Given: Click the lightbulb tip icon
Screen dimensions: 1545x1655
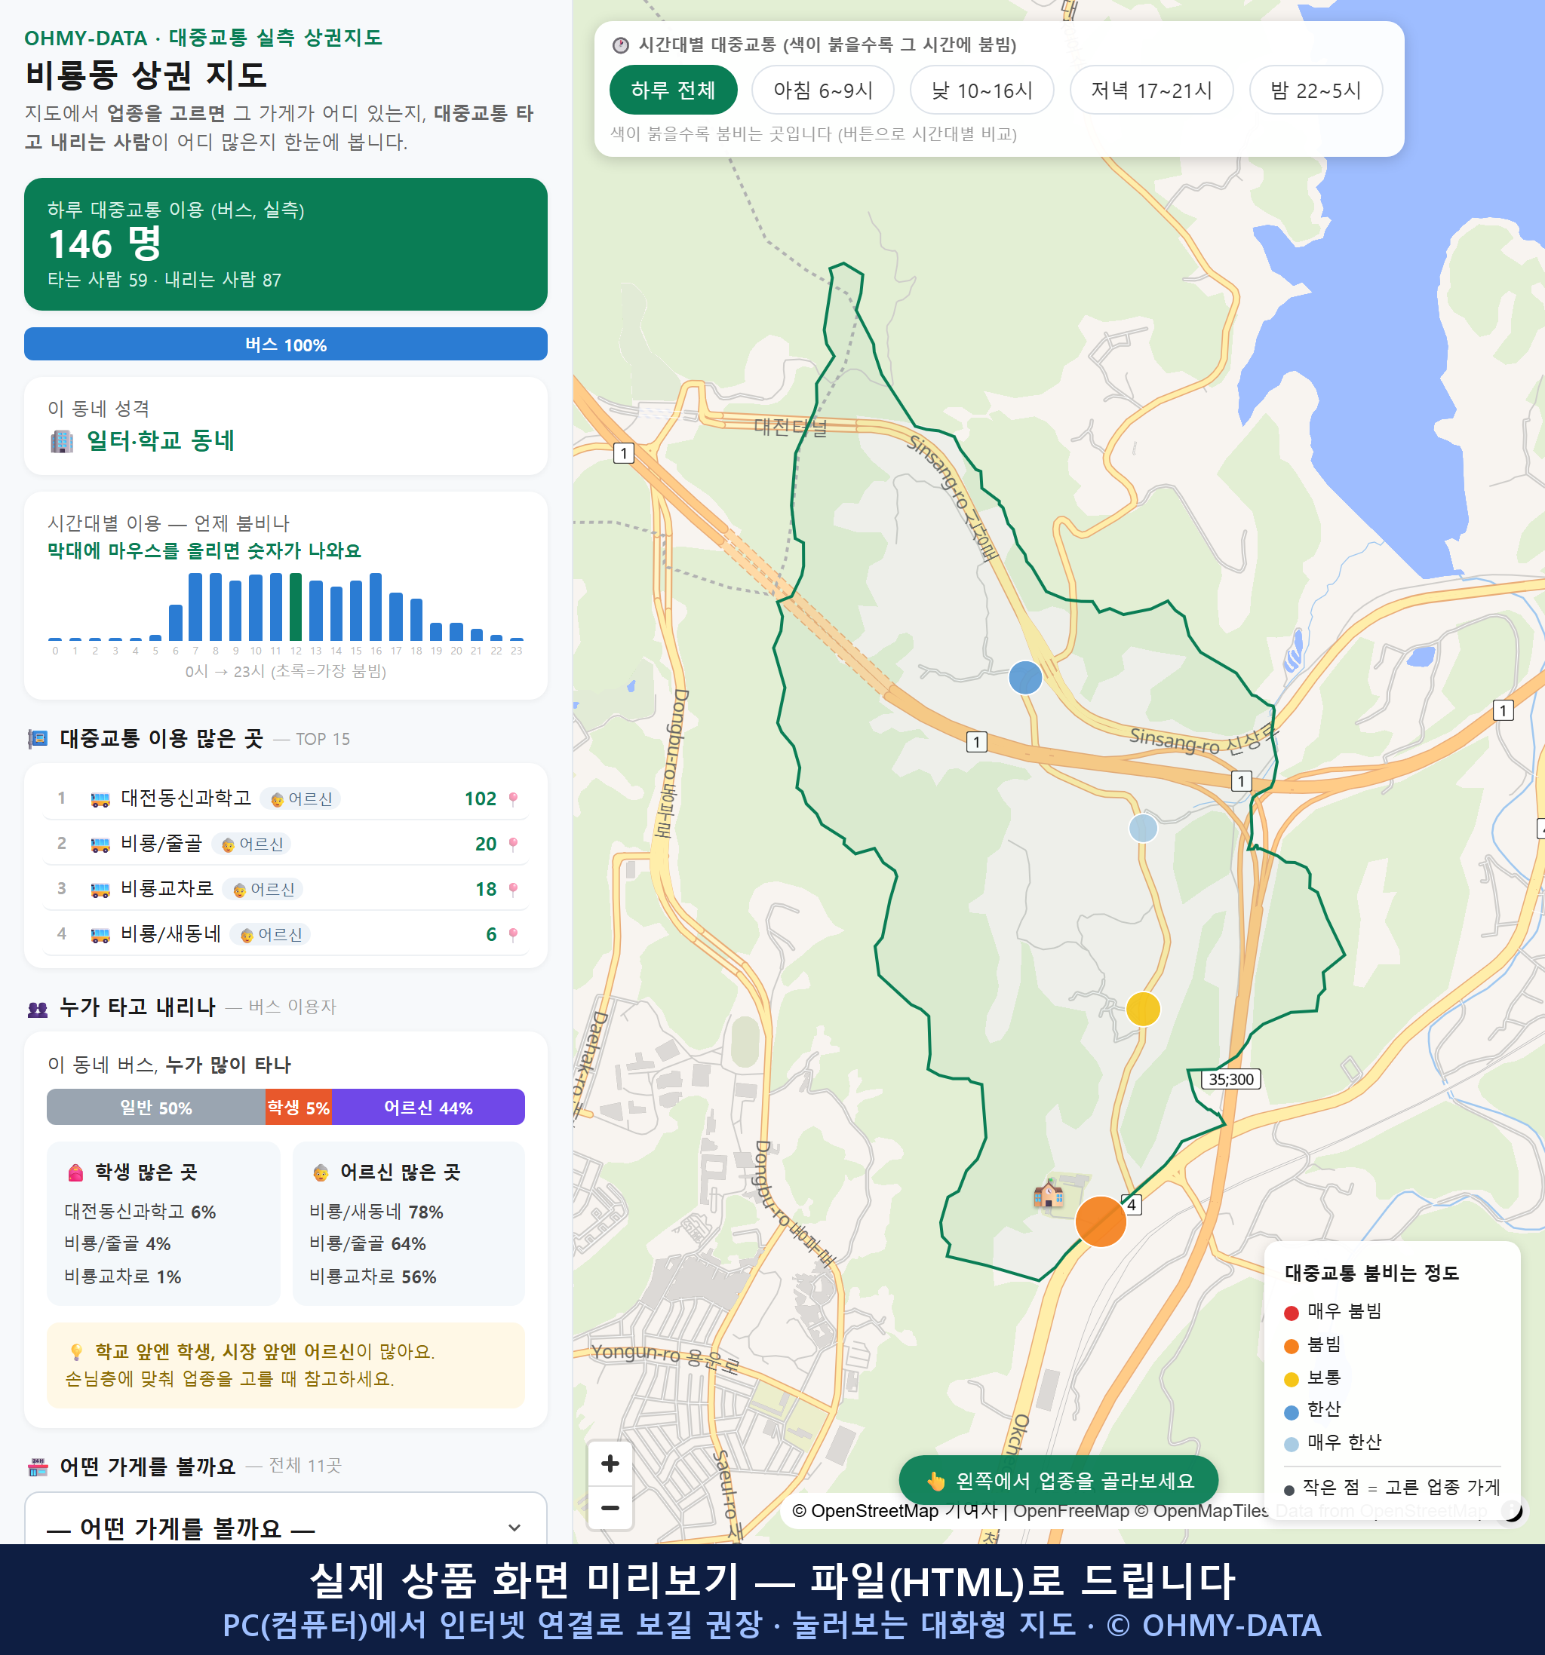Looking at the screenshot, I should pyautogui.click(x=75, y=1351).
